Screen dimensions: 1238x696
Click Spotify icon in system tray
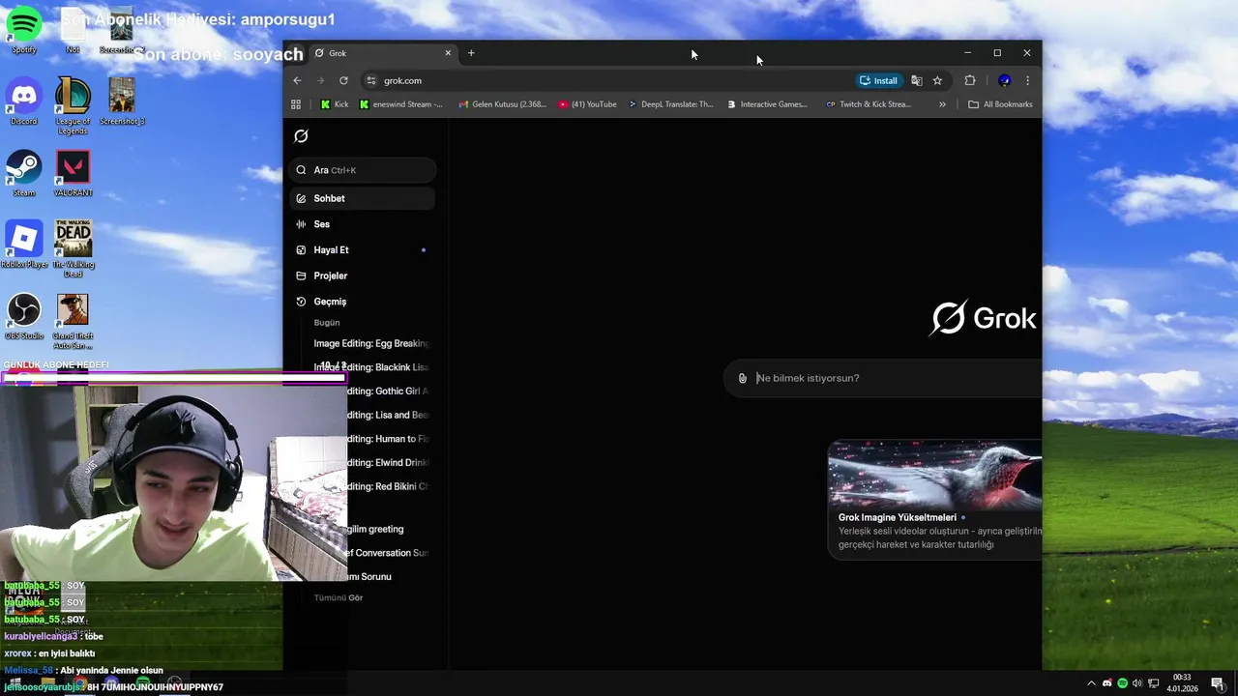click(x=1122, y=683)
